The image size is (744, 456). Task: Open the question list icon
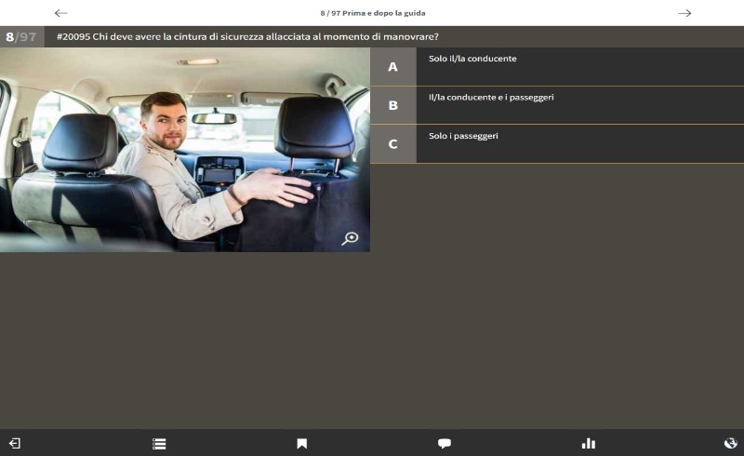159,444
